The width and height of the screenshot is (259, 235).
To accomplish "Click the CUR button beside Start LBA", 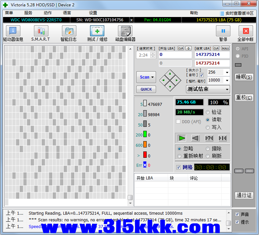I will coord(181,48).
